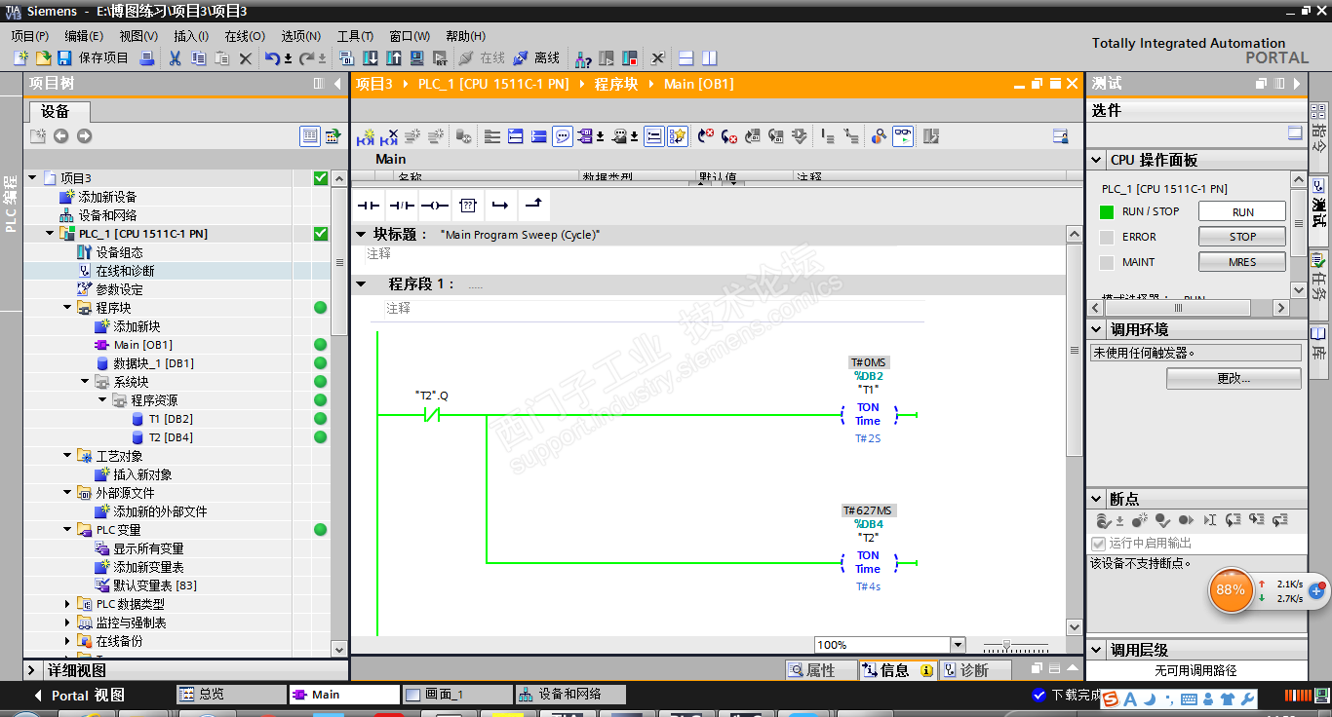Go offline with the 离线 button
The width and height of the screenshot is (1332, 717).
tap(536, 58)
